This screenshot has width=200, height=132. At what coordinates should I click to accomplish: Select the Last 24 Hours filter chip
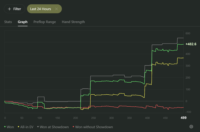coord(41,9)
